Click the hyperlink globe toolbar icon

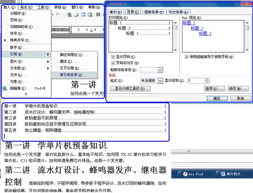coord(70,15)
